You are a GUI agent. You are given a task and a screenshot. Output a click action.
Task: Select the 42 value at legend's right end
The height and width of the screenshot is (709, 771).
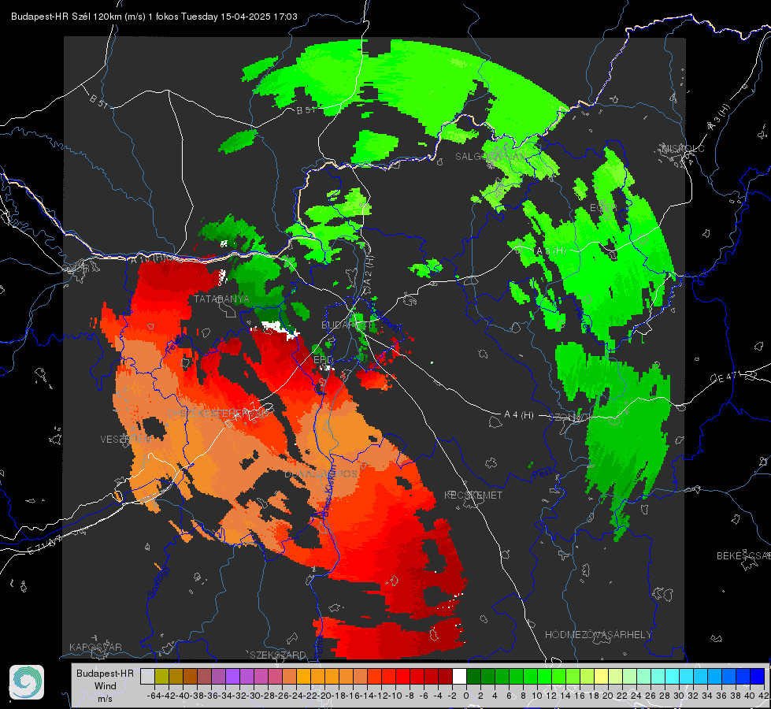click(x=764, y=696)
